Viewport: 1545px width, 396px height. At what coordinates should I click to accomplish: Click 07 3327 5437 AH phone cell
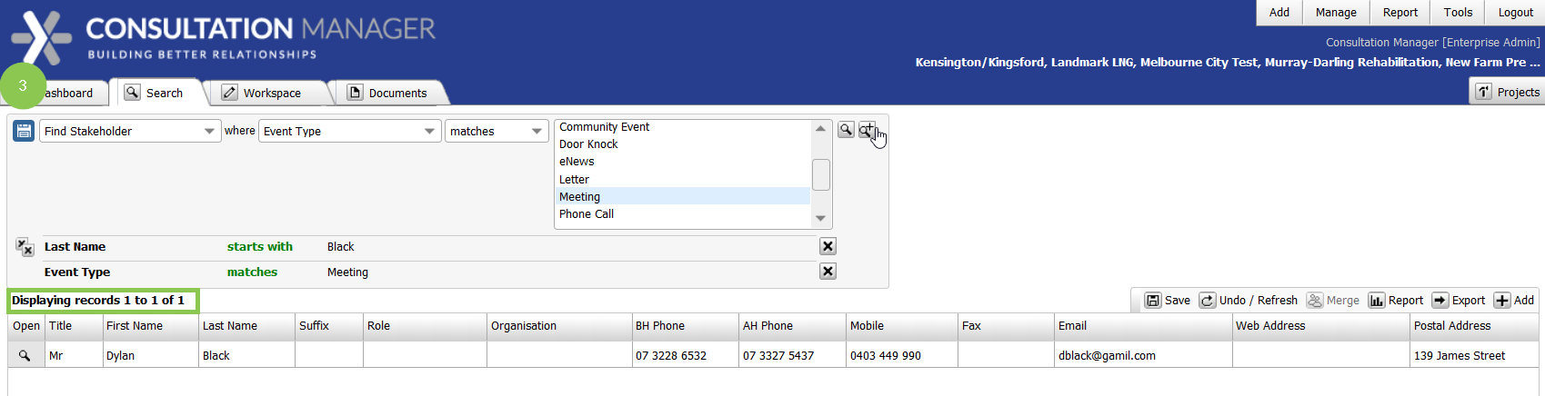point(793,356)
